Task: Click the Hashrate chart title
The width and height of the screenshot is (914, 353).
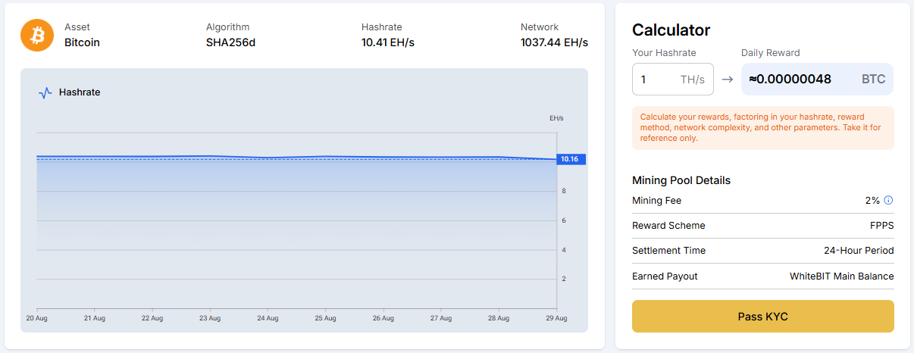Action: point(80,92)
